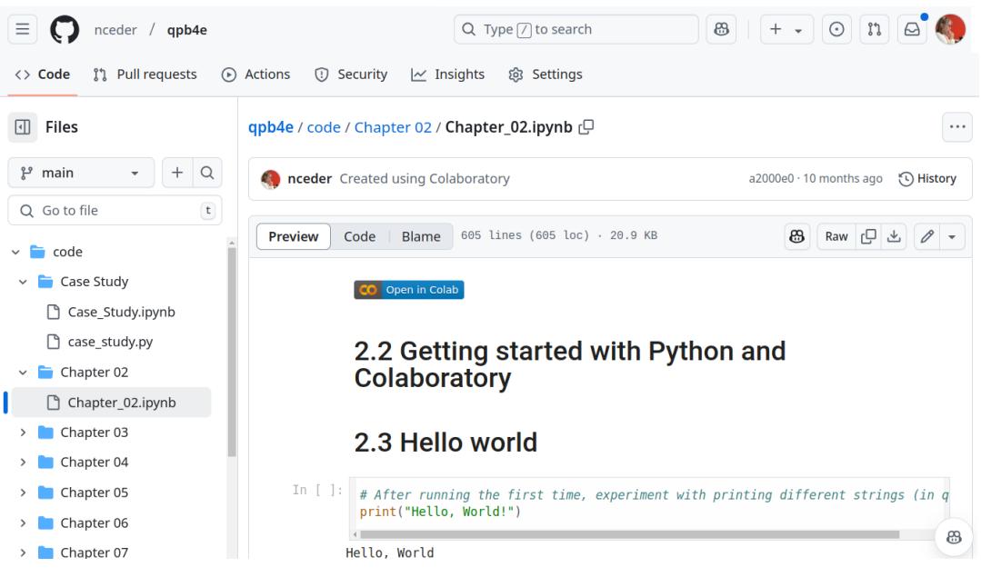Open the main branch dropdown
The width and height of the screenshot is (981, 577).
pos(81,173)
